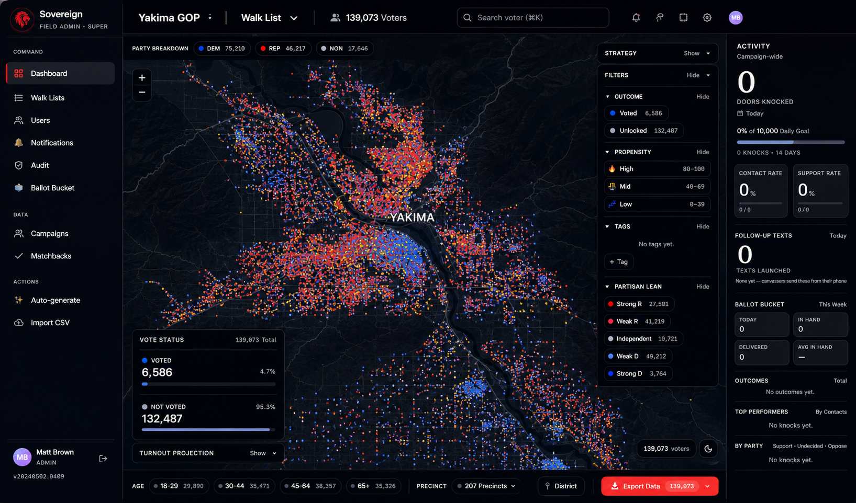The width and height of the screenshot is (856, 503).
Task: Click the Import CSV cloud icon
Action: pyautogui.click(x=19, y=323)
